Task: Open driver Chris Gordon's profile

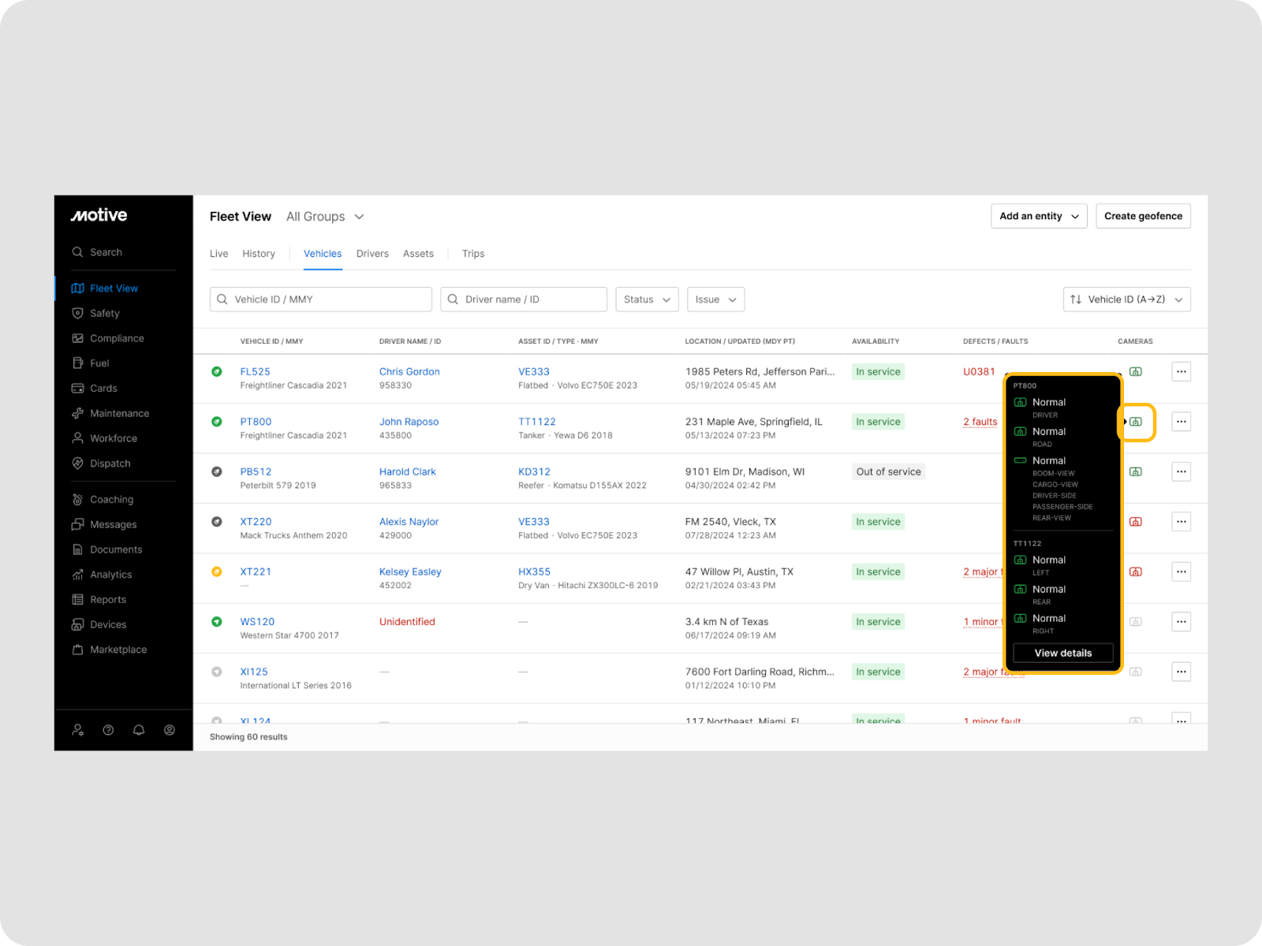Action: [409, 372]
